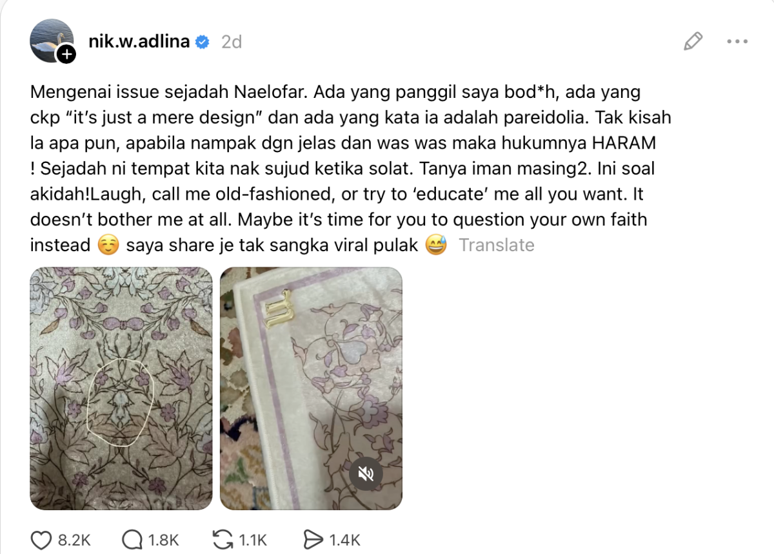Play the prayer mat corner video
This screenshot has width=774, height=554.
click(311, 388)
